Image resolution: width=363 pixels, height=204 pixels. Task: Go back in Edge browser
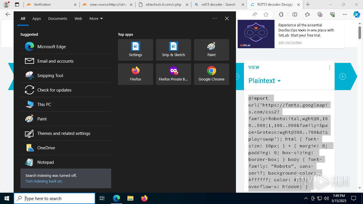pos(8,14)
